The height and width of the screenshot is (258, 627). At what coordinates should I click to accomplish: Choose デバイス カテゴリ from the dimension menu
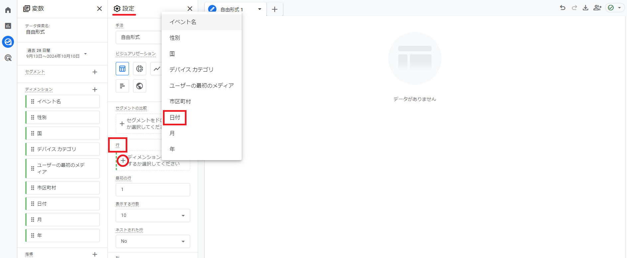point(191,70)
